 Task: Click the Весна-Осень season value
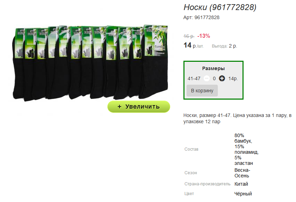(x=242, y=173)
